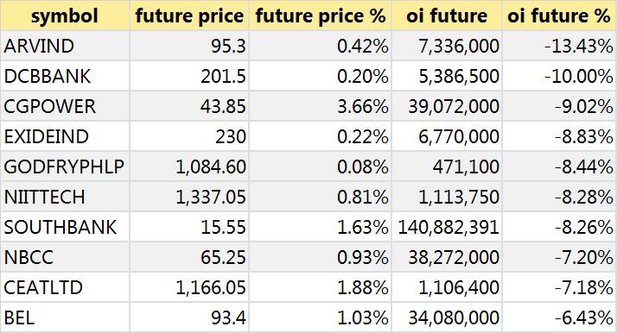
Task: Click the 'oi future' column header
Action: 447,16
